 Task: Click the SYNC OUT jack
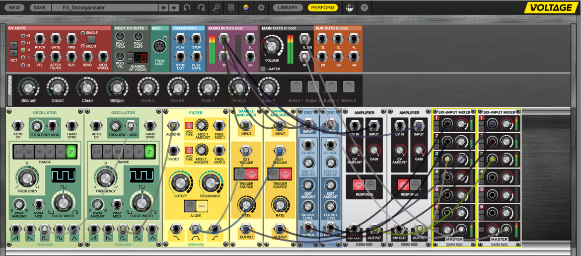(180, 56)
